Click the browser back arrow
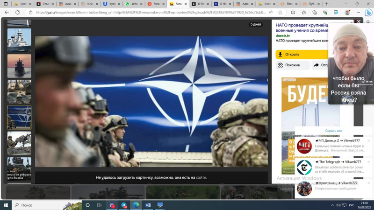374x210 pixels. [7, 13]
